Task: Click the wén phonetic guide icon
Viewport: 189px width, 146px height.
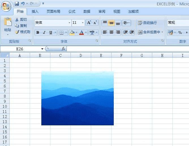Action: click(92, 33)
